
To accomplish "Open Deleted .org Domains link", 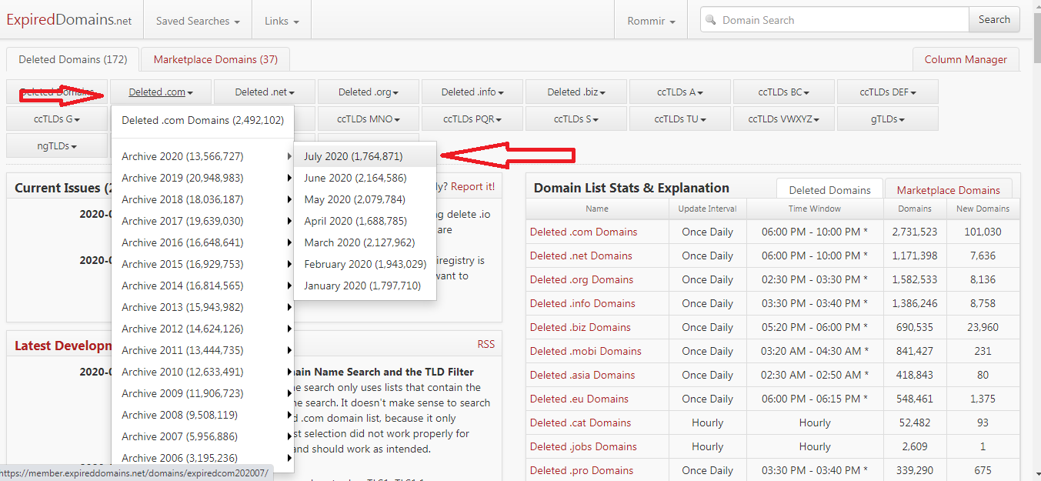I will click(582, 279).
